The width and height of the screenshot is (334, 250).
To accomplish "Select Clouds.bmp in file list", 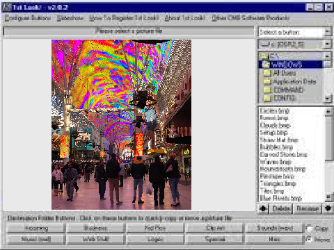I will click(x=275, y=126).
